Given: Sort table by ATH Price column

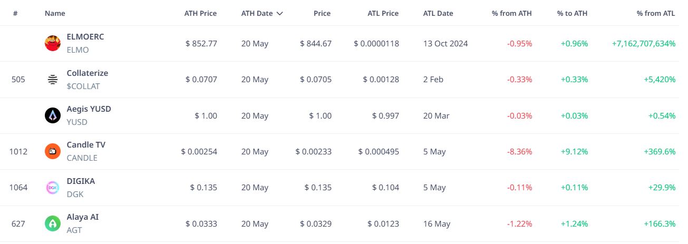Looking at the screenshot, I should tap(200, 13).
